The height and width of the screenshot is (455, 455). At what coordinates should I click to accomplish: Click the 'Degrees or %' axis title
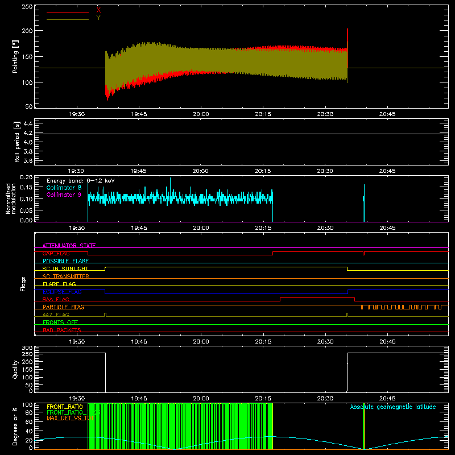(x=15, y=426)
